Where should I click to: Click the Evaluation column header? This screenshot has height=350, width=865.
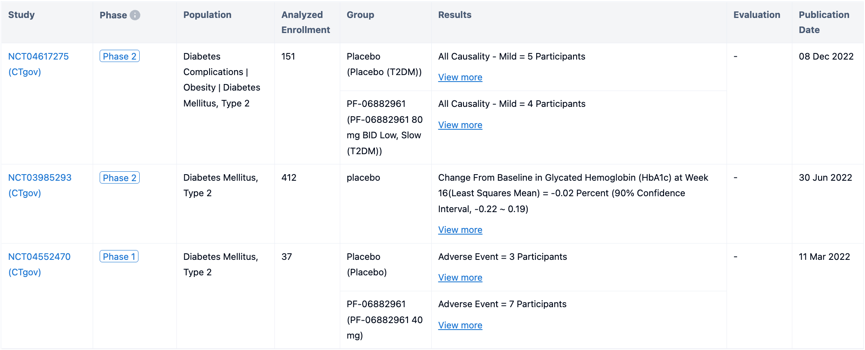pyautogui.click(x=756, y=15)
